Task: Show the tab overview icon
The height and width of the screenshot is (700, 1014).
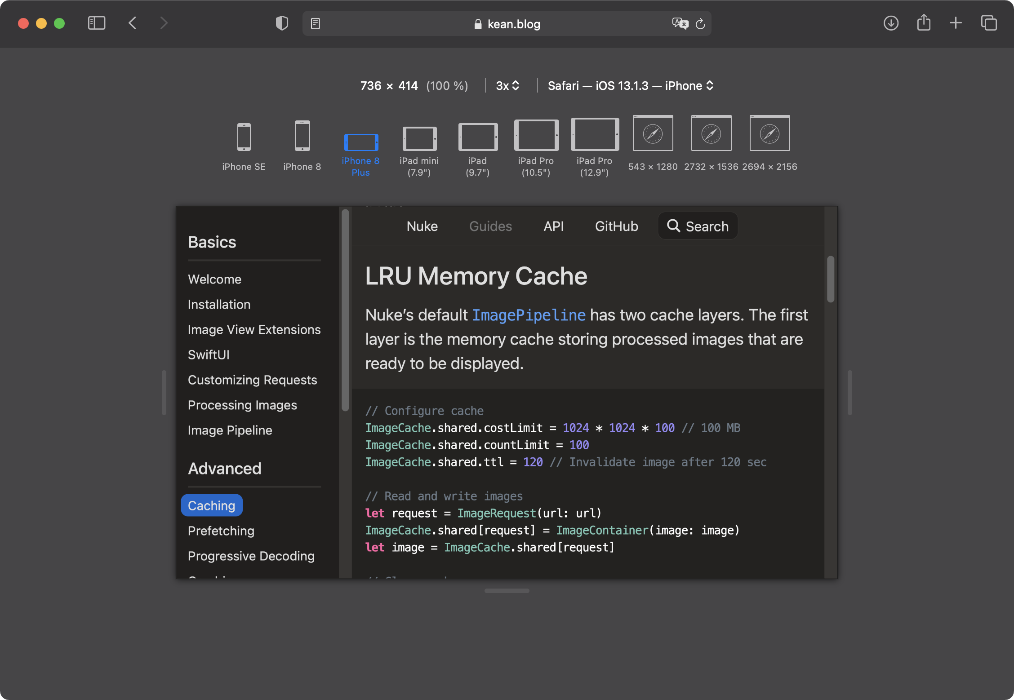Action: (x=989, y=23)
